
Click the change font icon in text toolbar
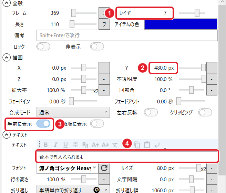click(85, 145)
